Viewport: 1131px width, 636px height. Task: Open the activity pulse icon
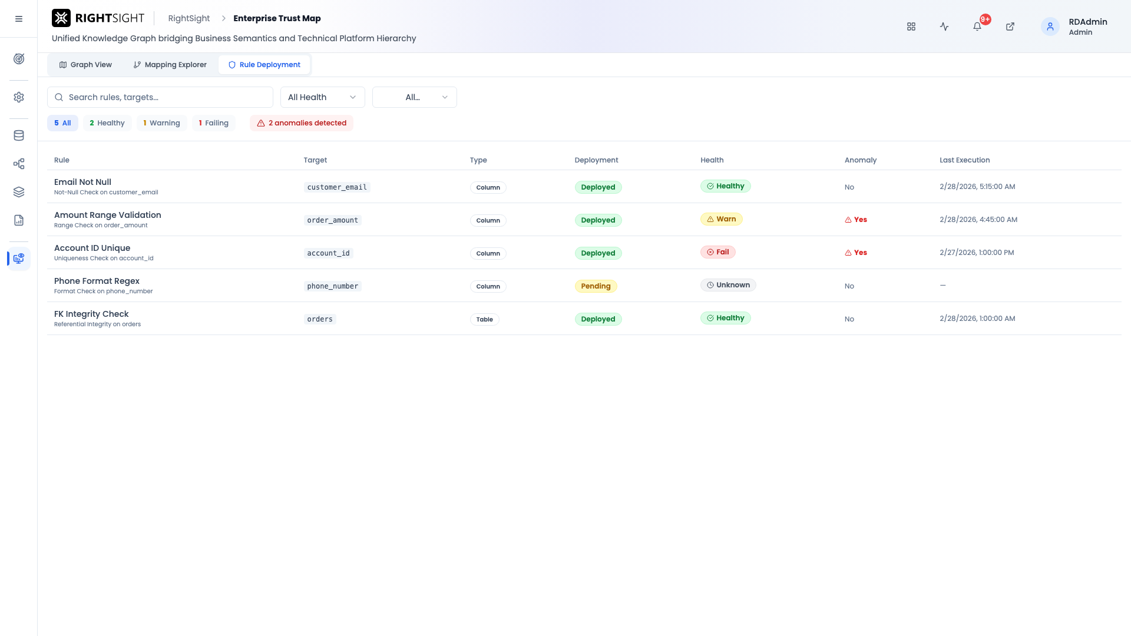pyautogui.click(x=944, y=26)
